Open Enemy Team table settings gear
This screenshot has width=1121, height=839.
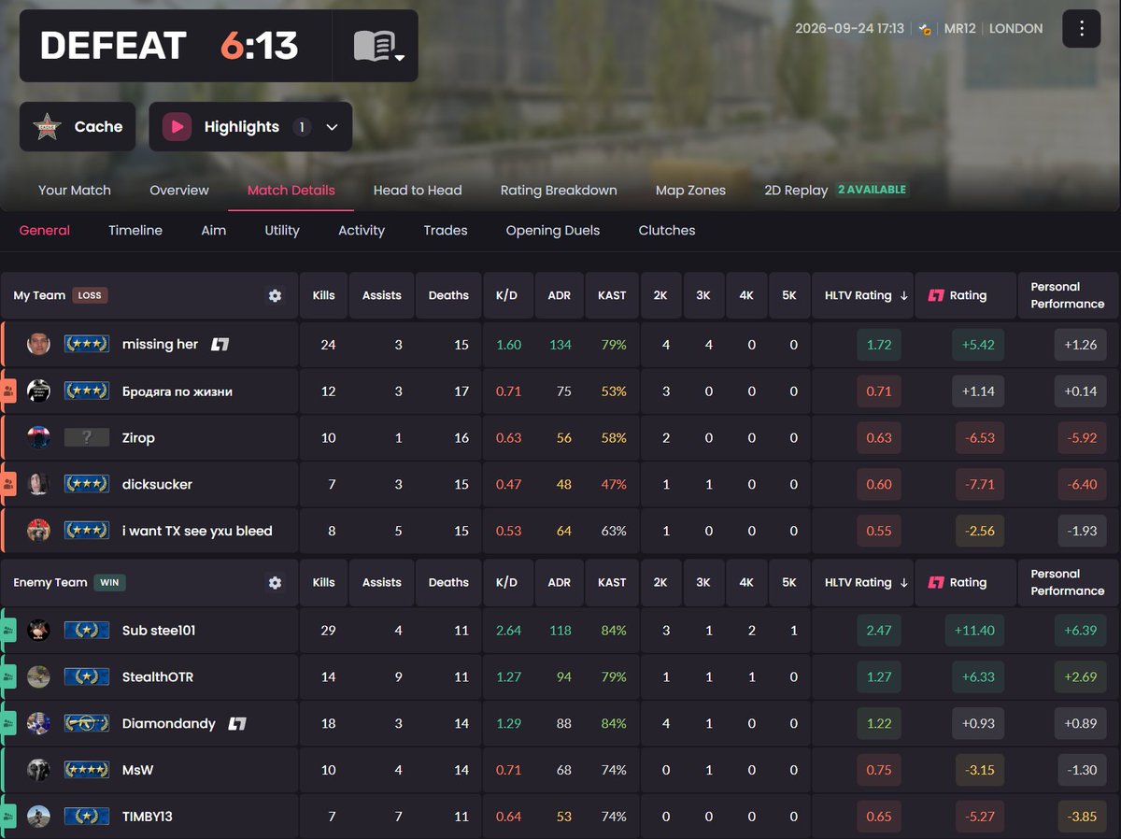click(275, 582)
